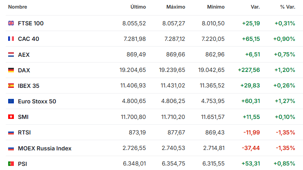The height and width of the screenshot is (170, 303).
Task: Click the EU flag beside Euro Stoxx 50
Action: [11, 101]
